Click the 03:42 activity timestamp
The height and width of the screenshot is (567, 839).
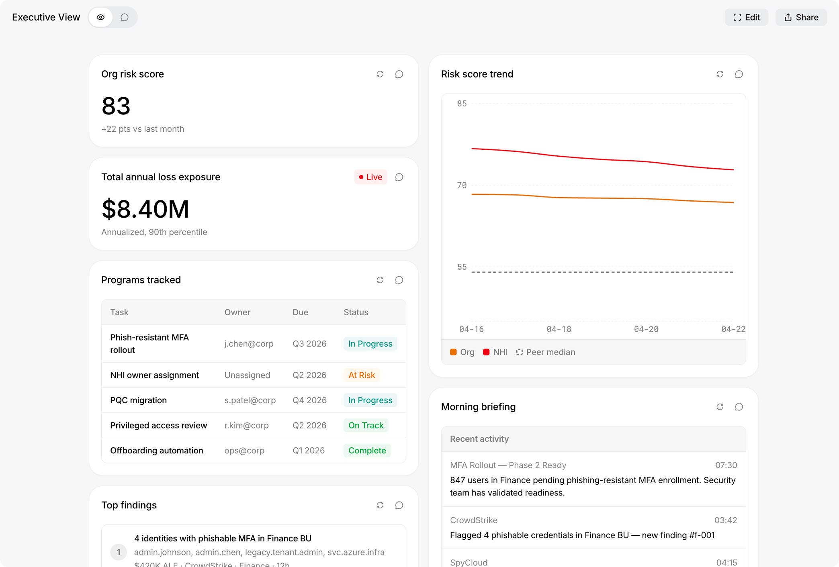[726, 520]
